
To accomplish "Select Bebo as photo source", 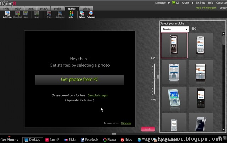I will [x=126, y=139].
